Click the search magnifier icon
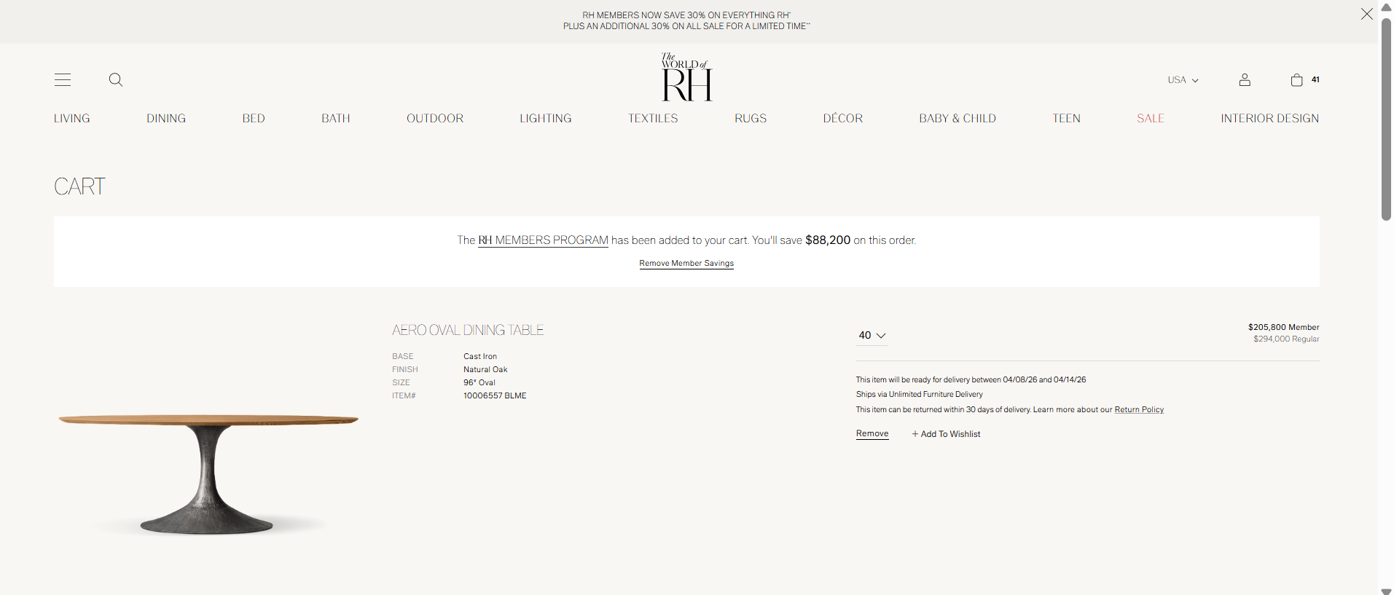1394x595 pixels. pos(115,80)
